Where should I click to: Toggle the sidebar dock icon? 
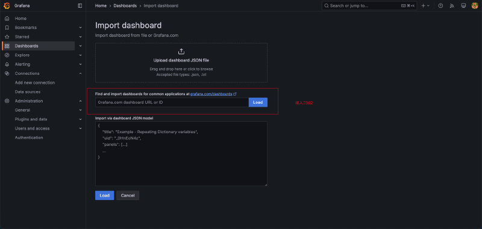click(x=80, y=5)
